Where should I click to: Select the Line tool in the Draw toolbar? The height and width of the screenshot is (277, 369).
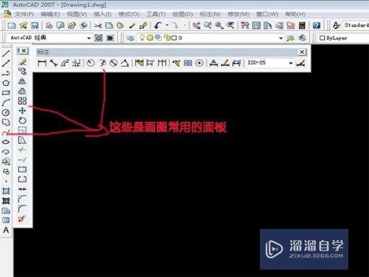tap(6, 53)
